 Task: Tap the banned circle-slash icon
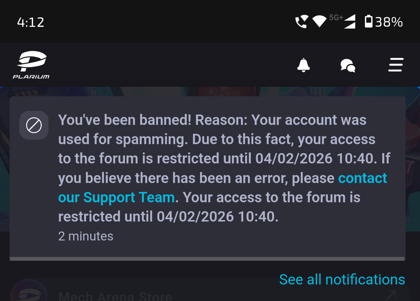34,125
